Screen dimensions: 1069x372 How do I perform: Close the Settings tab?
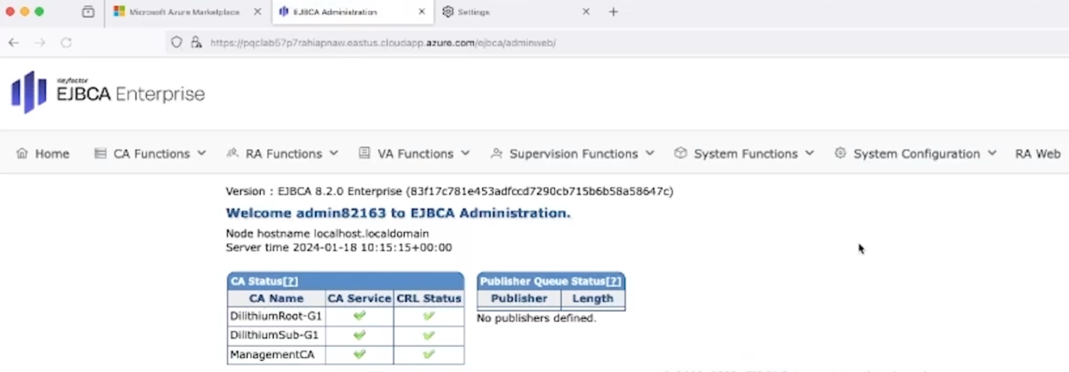(586, 12)
